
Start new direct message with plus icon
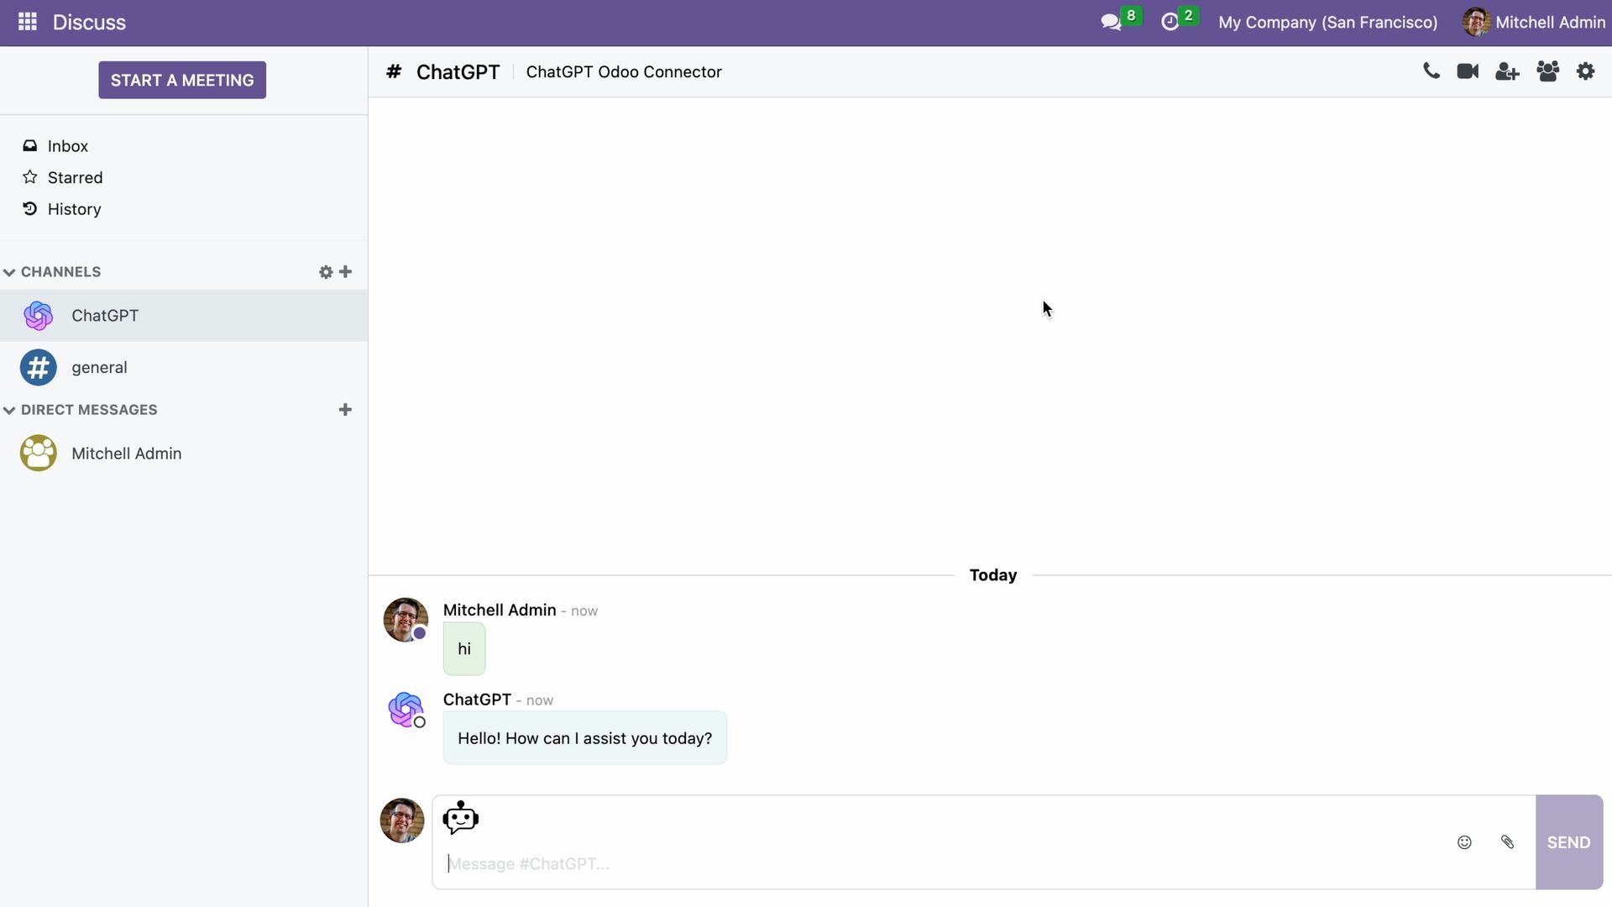(x=345, y=410)
